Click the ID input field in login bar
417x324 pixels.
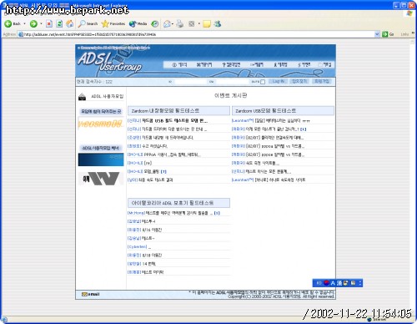tap(190, 82)
